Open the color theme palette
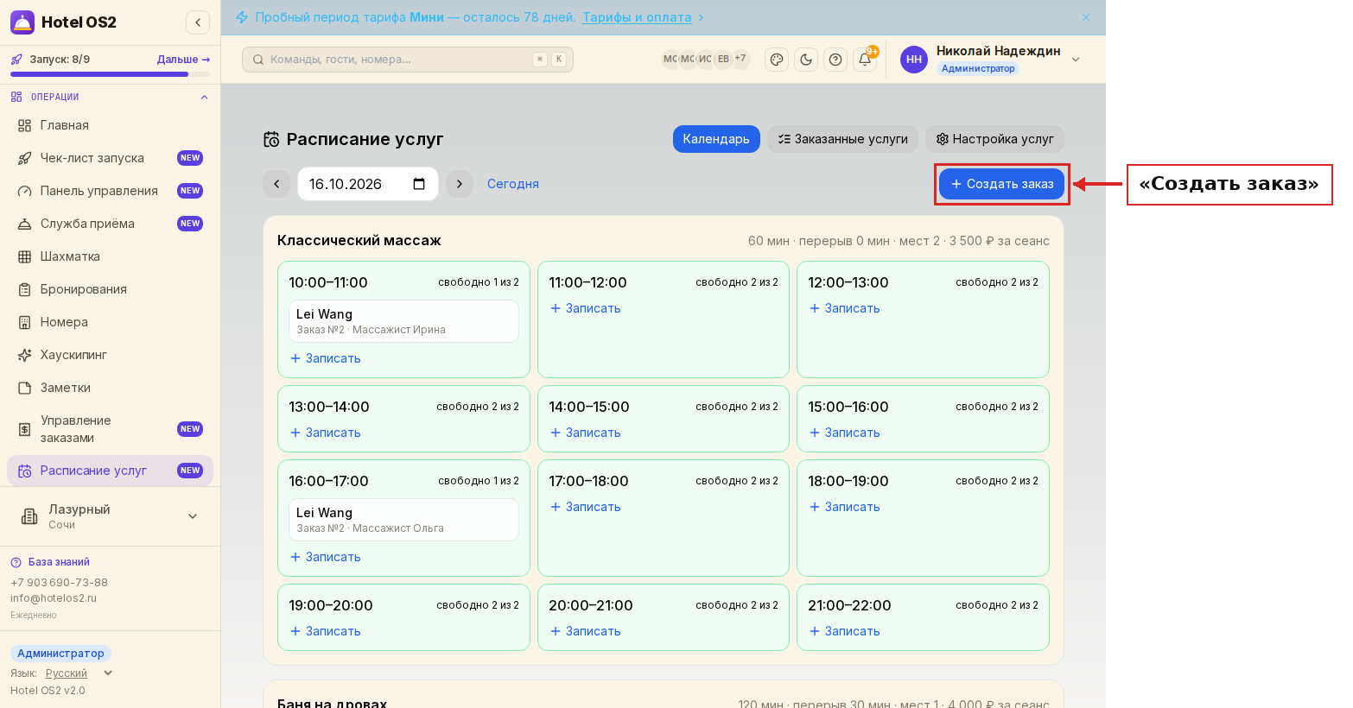1353x708 pixels. (x=777, y=60)
